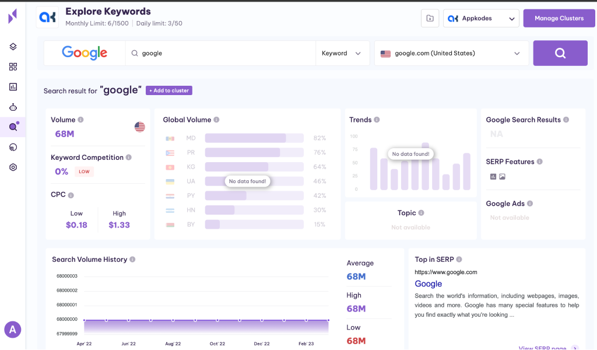The height and width of the screenshot is (350, 597).
Task: Click the CPC low value $0.18
Action: coord(76,225)
